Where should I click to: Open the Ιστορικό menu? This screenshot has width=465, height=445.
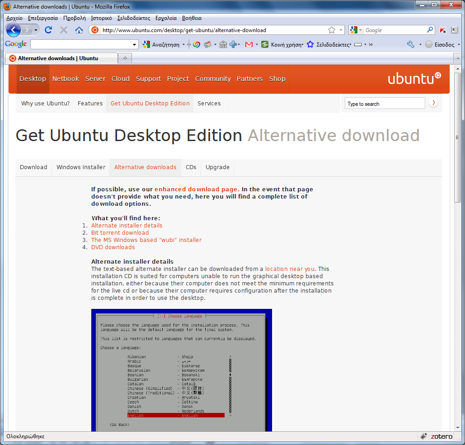click(x=101, y=18)
